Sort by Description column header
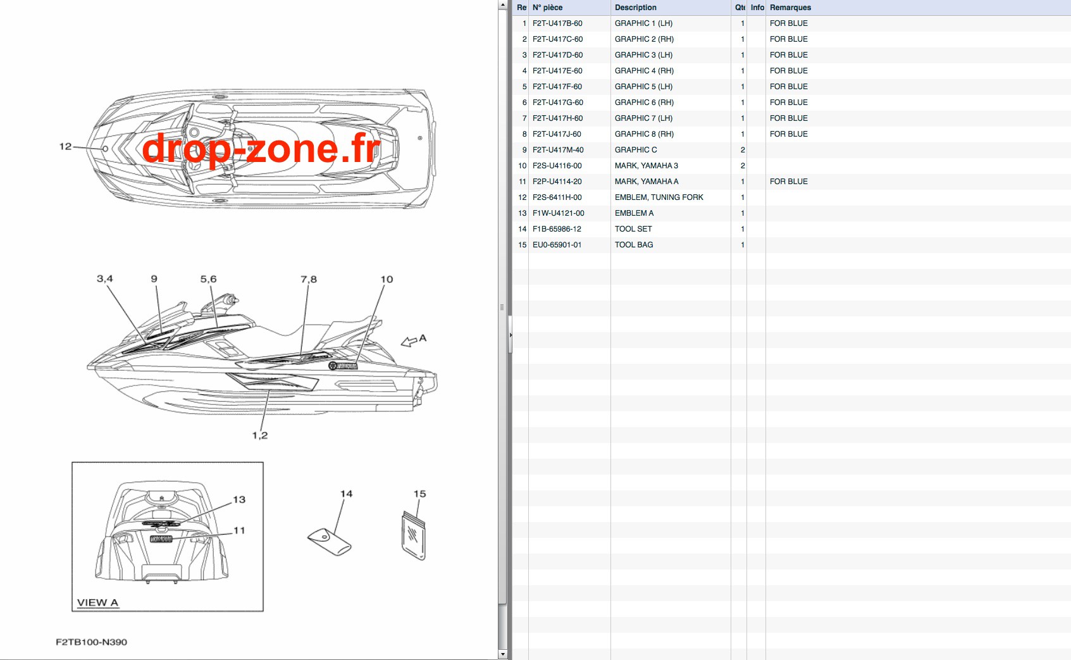Screen dimensions: 1071x660 point(671,8)
